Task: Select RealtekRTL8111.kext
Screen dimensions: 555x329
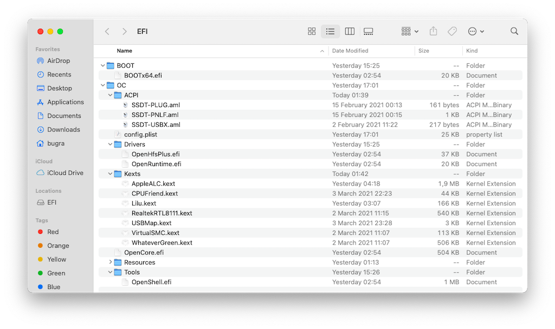Action: tap(311, 213)
